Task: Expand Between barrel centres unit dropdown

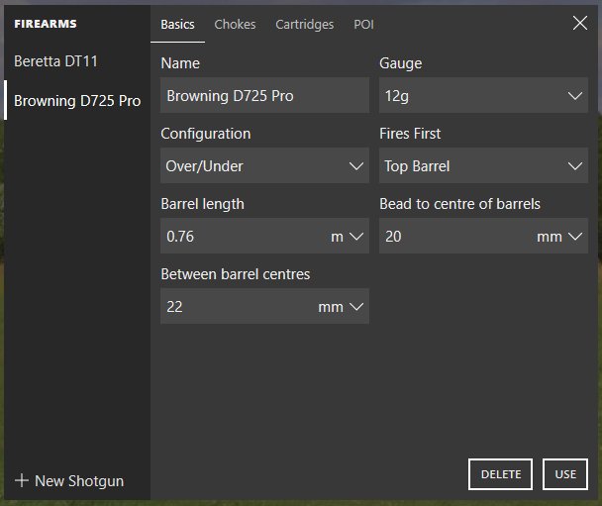Action: [x=343, y=307]
